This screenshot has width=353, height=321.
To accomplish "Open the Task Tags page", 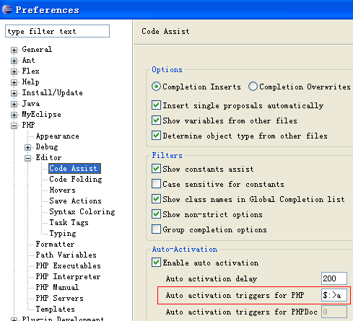I will (x=69, y=222).
